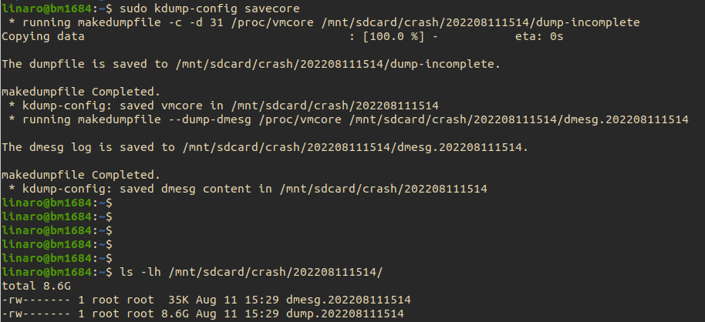Click the first 'makedumpfile Completed.' line

pos(81,92)
